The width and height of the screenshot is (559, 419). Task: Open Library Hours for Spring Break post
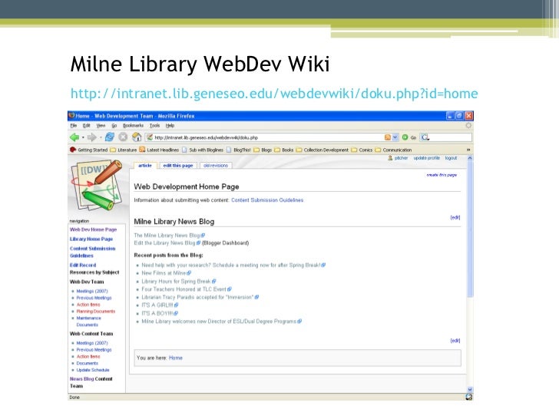pyautogui.click(x=179, y=281)
